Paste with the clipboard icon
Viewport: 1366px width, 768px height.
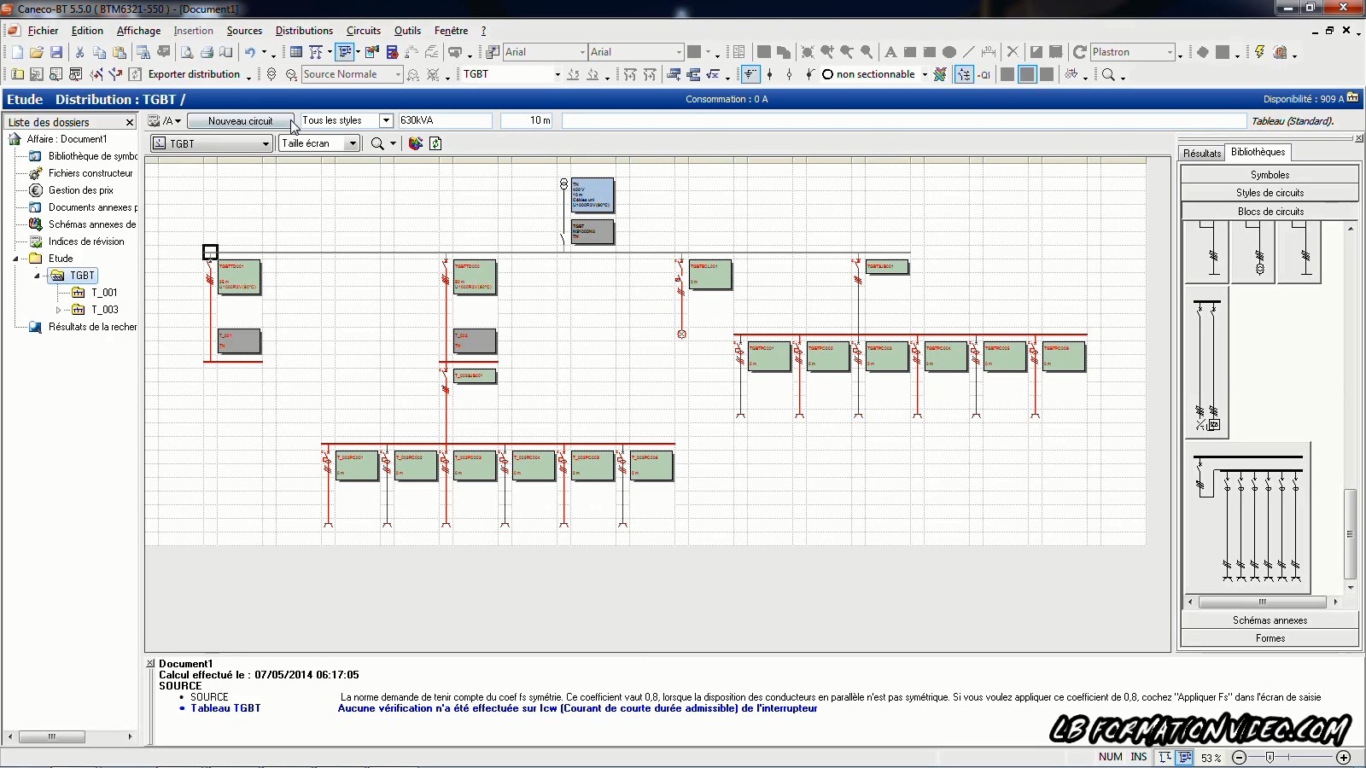(x=119, y=52)
